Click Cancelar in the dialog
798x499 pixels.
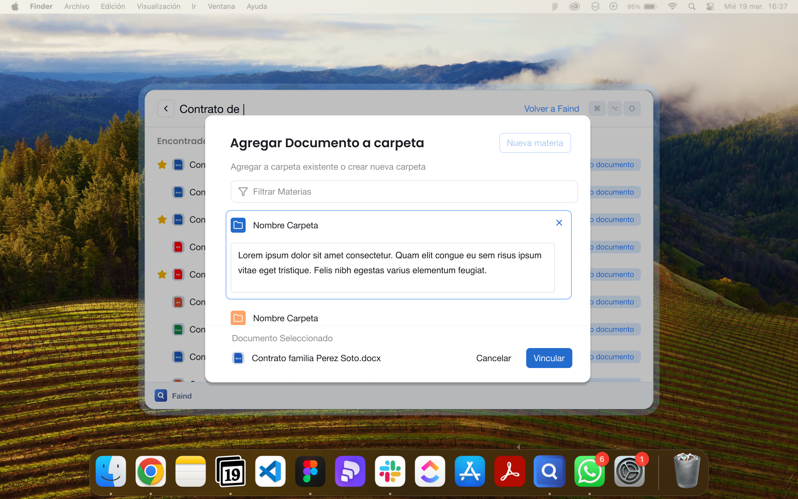[493, 358]
